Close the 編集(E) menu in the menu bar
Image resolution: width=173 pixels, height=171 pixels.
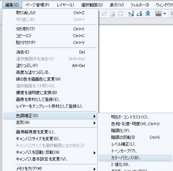(12, 5)
